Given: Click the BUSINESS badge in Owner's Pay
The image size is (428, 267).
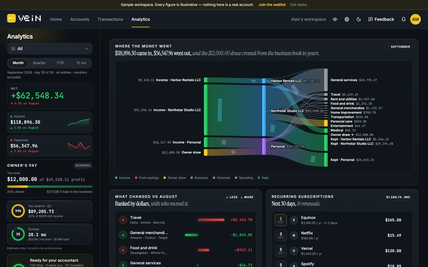Looking at the screenshot, I should 83,166.
